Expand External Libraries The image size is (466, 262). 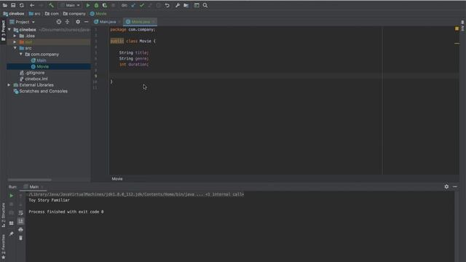pyautogui.click(x=9, y=85)
